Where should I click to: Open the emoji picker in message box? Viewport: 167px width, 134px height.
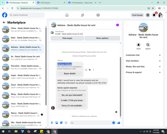point(114,123)
